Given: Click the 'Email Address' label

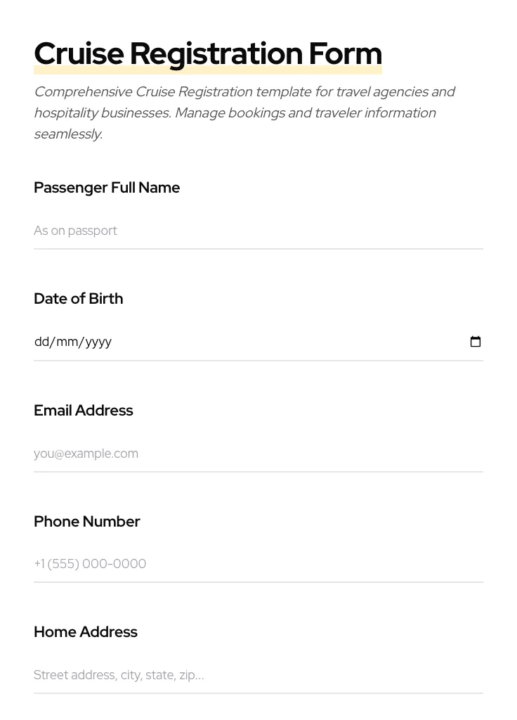Looking at the screenshot, I should pos(83,411).
